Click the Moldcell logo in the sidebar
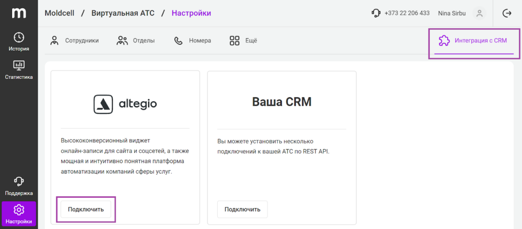The width and height of the screenshot is (522, 229). point(19,13)
